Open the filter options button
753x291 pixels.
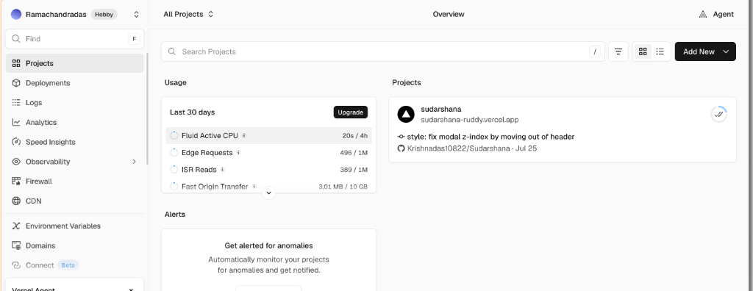pyautogui.click(x=618, y=52)
